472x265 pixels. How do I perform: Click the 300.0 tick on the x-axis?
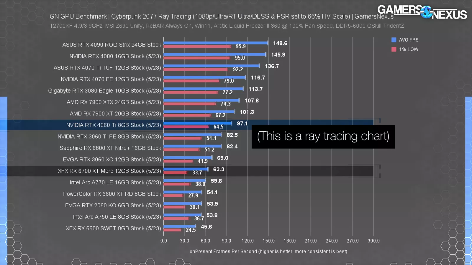373,241
